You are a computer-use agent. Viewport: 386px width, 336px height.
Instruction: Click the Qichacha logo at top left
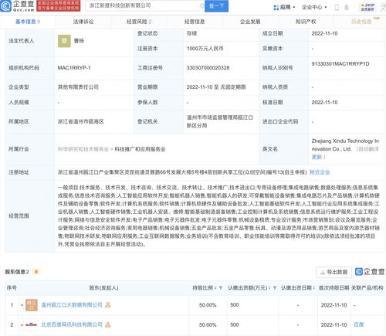(x=17, y=6)
